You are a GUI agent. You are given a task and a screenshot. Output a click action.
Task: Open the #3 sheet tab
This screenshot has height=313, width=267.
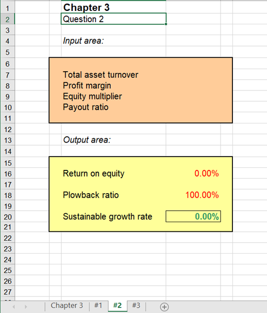136,306
